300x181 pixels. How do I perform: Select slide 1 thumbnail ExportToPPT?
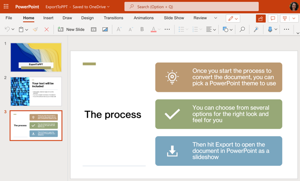pyautogui.click(x=36, y=57)
